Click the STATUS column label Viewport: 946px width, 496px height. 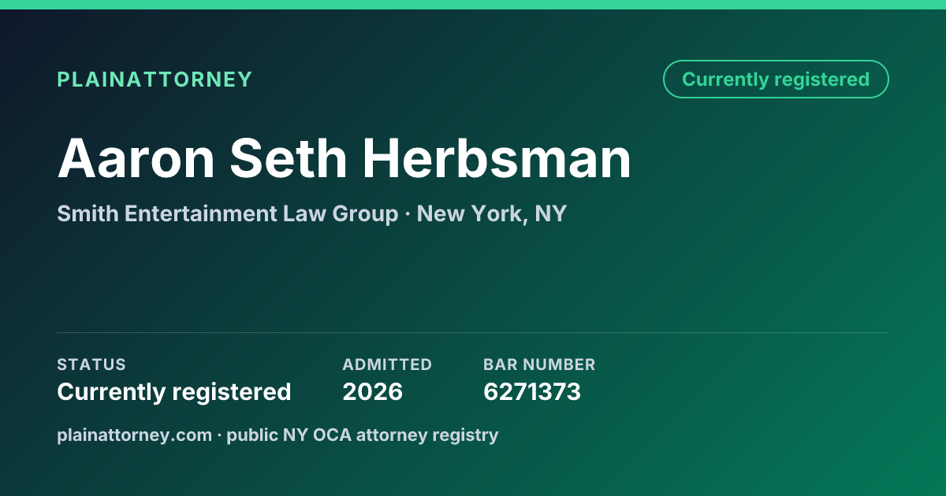tap(91, 365)
